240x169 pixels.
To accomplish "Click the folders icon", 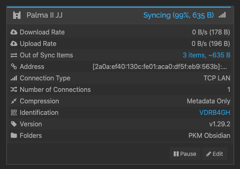I will click(14, 135).
